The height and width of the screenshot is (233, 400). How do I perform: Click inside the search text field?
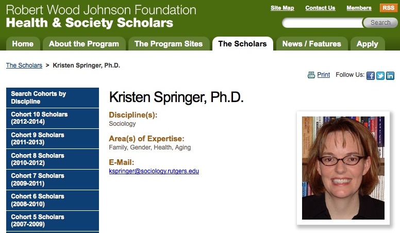pyautogui.click(x=323, y=23)
